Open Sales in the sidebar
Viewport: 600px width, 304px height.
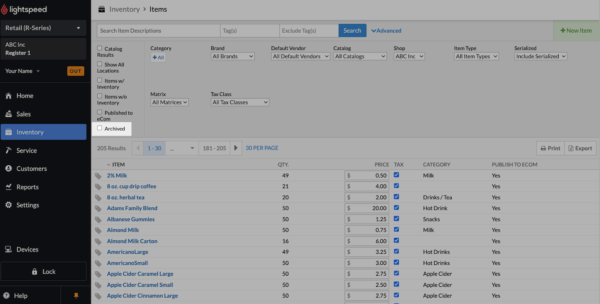(x=43, y=114)
